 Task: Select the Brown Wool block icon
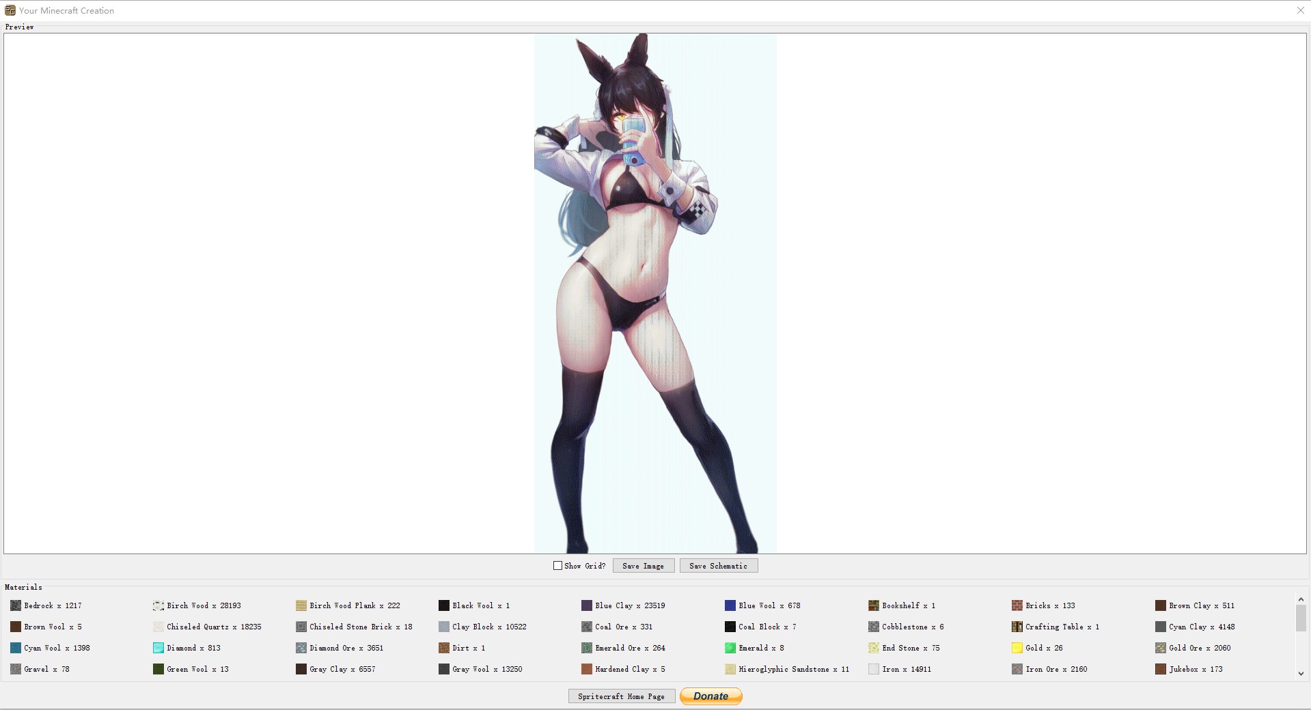16,627
